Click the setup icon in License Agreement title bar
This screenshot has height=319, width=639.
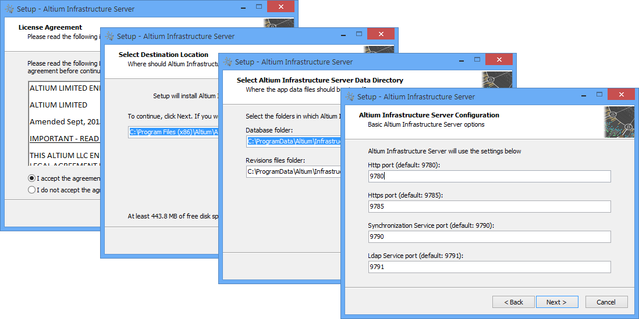pyautogui.click(x=9, y=9)
